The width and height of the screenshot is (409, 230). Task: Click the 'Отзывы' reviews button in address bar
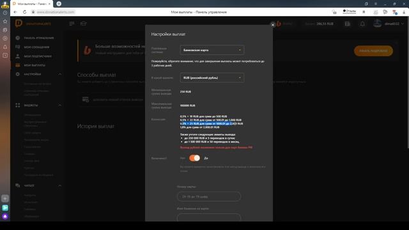350,11
